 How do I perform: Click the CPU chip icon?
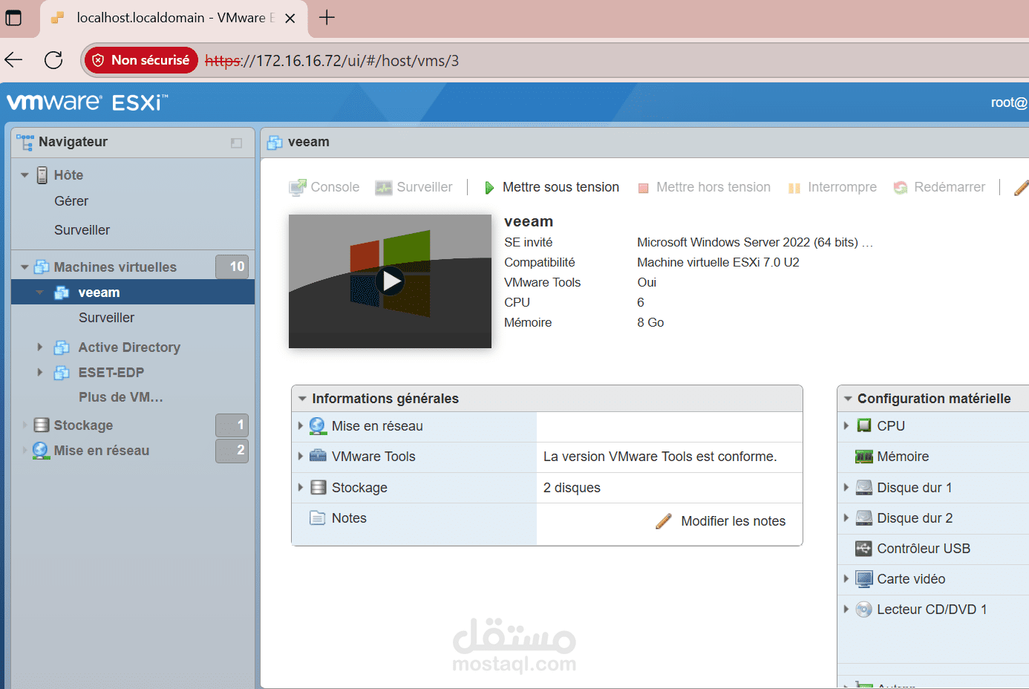864,425
